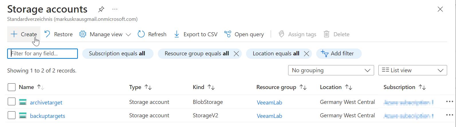Open the List view dropdown
This screenshot has height=127, width=456.
click(x=412, y=70)
